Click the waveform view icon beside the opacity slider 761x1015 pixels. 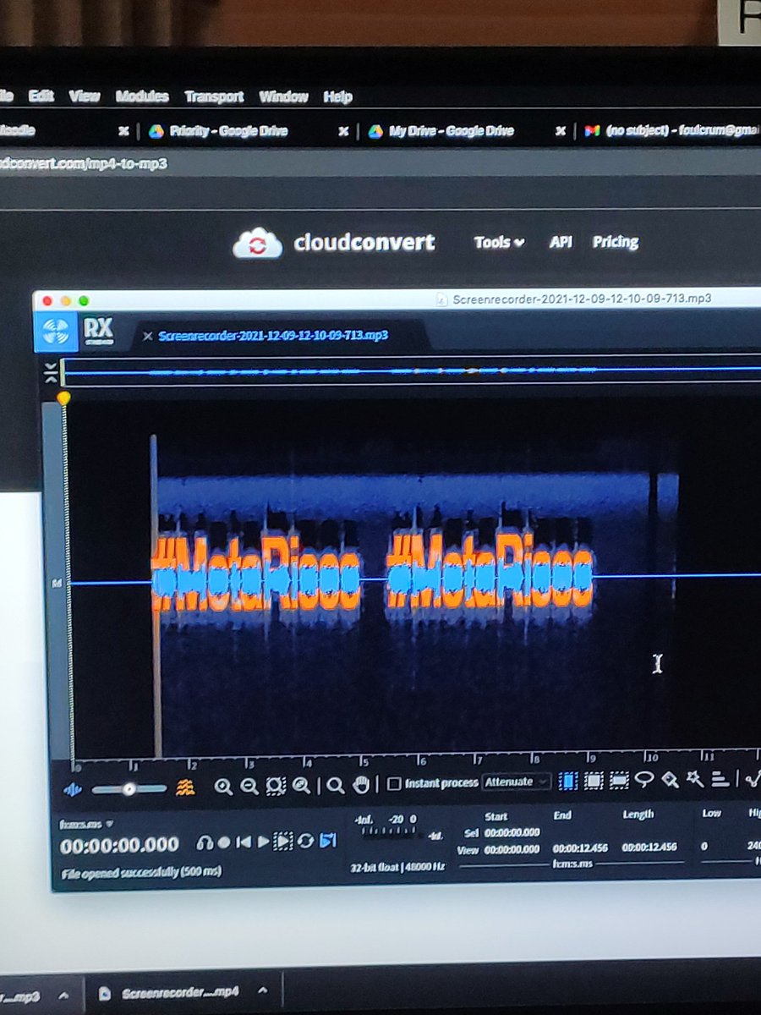point(73,788)
